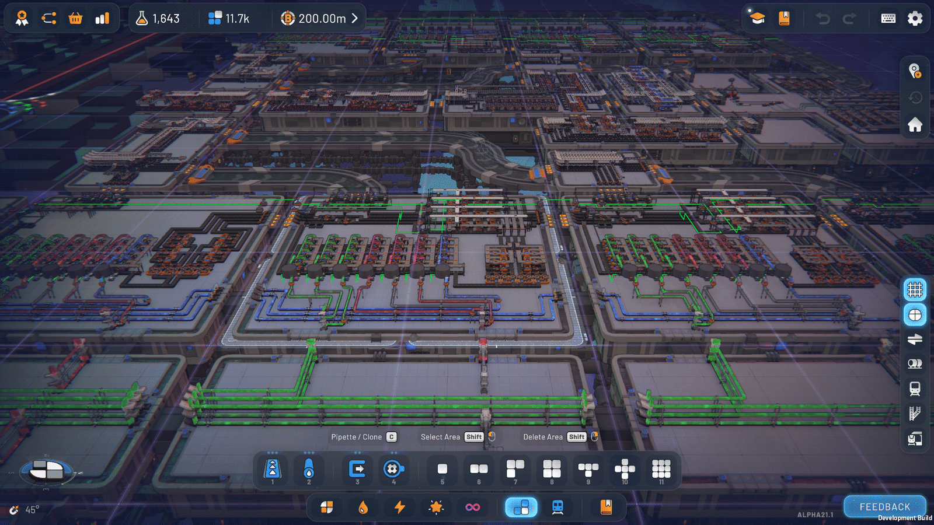Select the 3x3 platform slot 11

click(661, 469)
